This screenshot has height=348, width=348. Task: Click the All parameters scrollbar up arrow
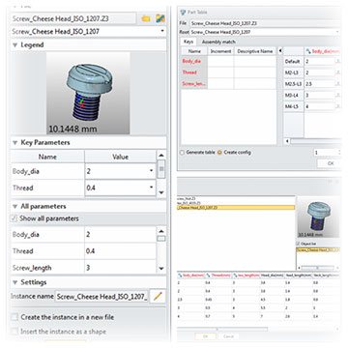[161, 231]
